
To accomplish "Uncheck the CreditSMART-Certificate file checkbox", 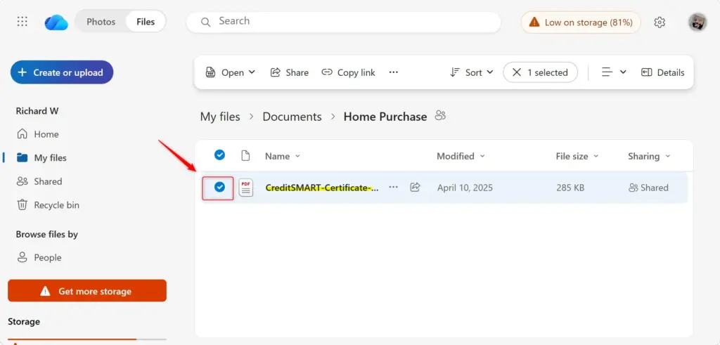I will pyautogui.click(x=220, y=187).
